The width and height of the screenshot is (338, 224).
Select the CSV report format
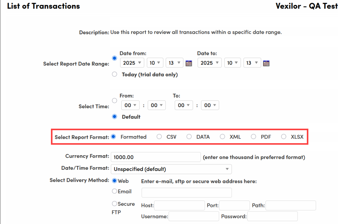coord(159,137)
